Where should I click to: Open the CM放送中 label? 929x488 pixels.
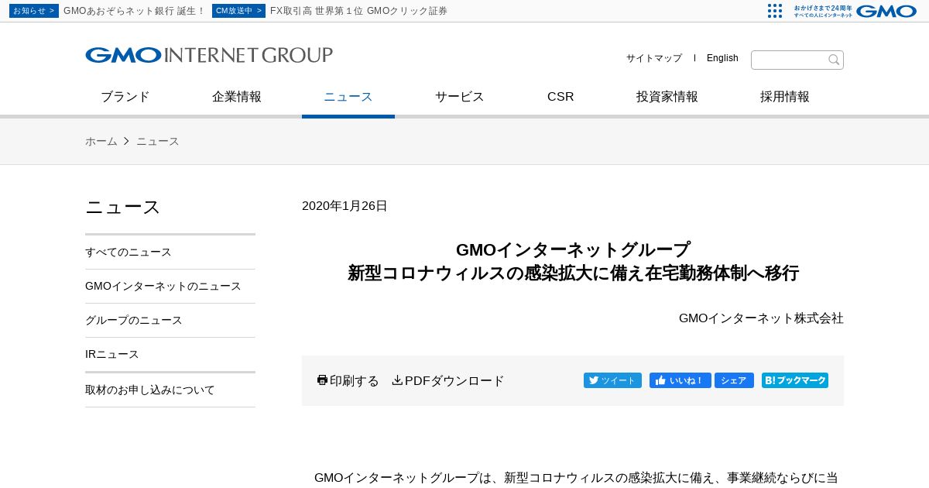coord(238,11)
